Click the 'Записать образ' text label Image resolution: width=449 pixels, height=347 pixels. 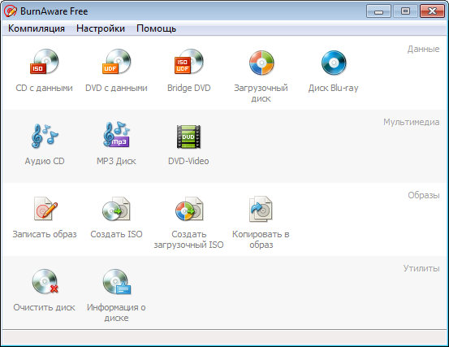click(45, 234)
